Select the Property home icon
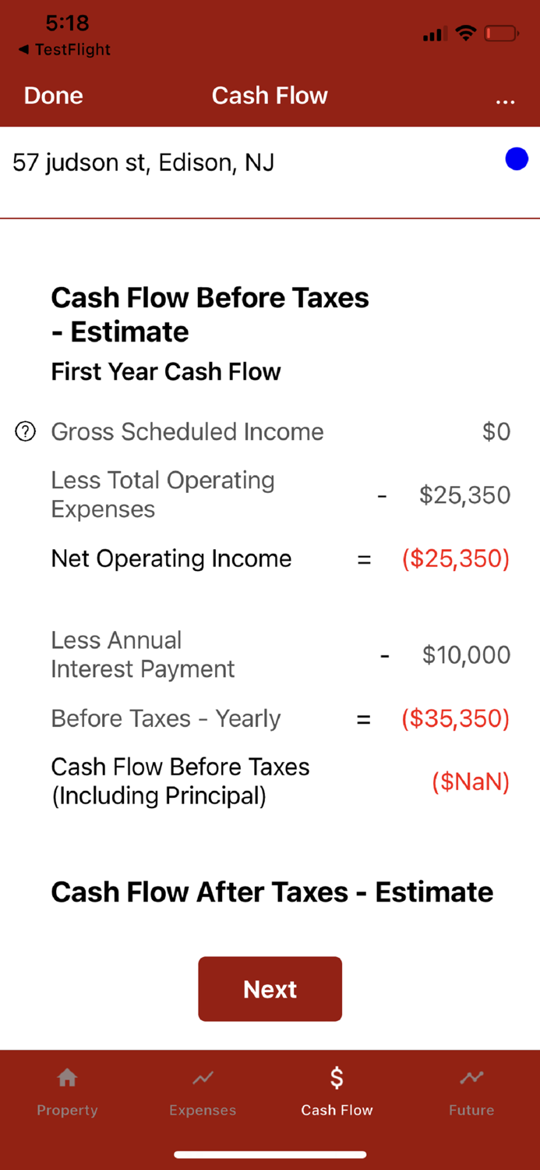The width and height of the screenshot is (540, 1170). [x=67, y=1077]
